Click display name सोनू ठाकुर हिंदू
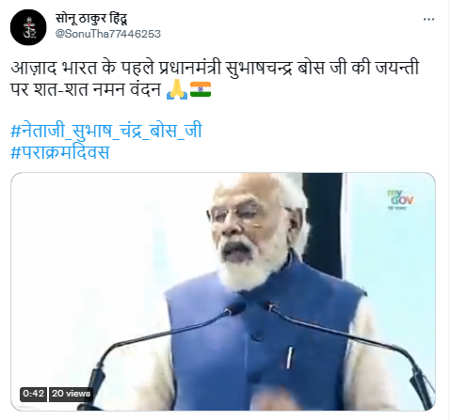452x420 pixels. (91, 19)
